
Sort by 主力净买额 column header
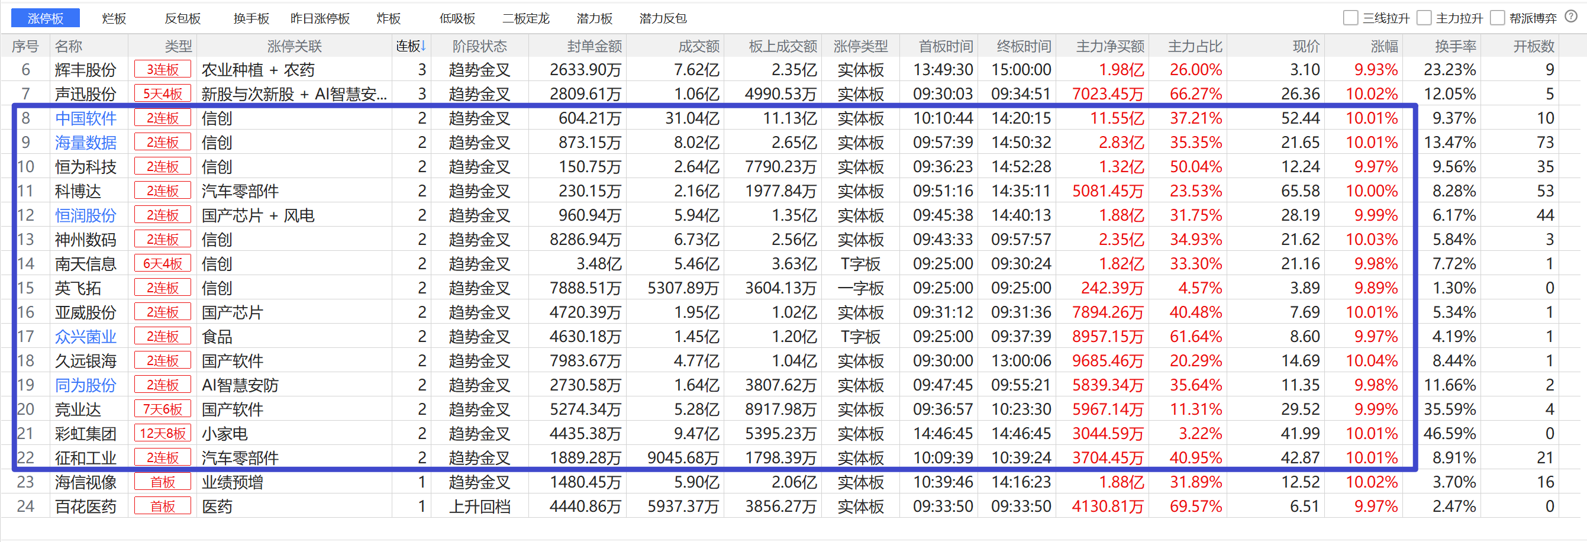click(1110, 46)
